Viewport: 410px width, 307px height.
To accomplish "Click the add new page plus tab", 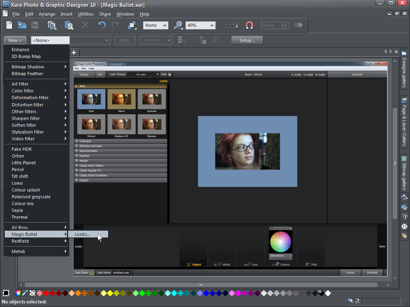I will click(x=74, y=53).
